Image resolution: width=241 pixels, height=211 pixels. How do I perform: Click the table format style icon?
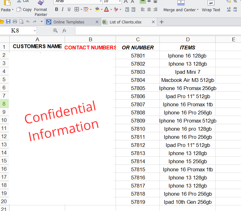tap(86, 9)
